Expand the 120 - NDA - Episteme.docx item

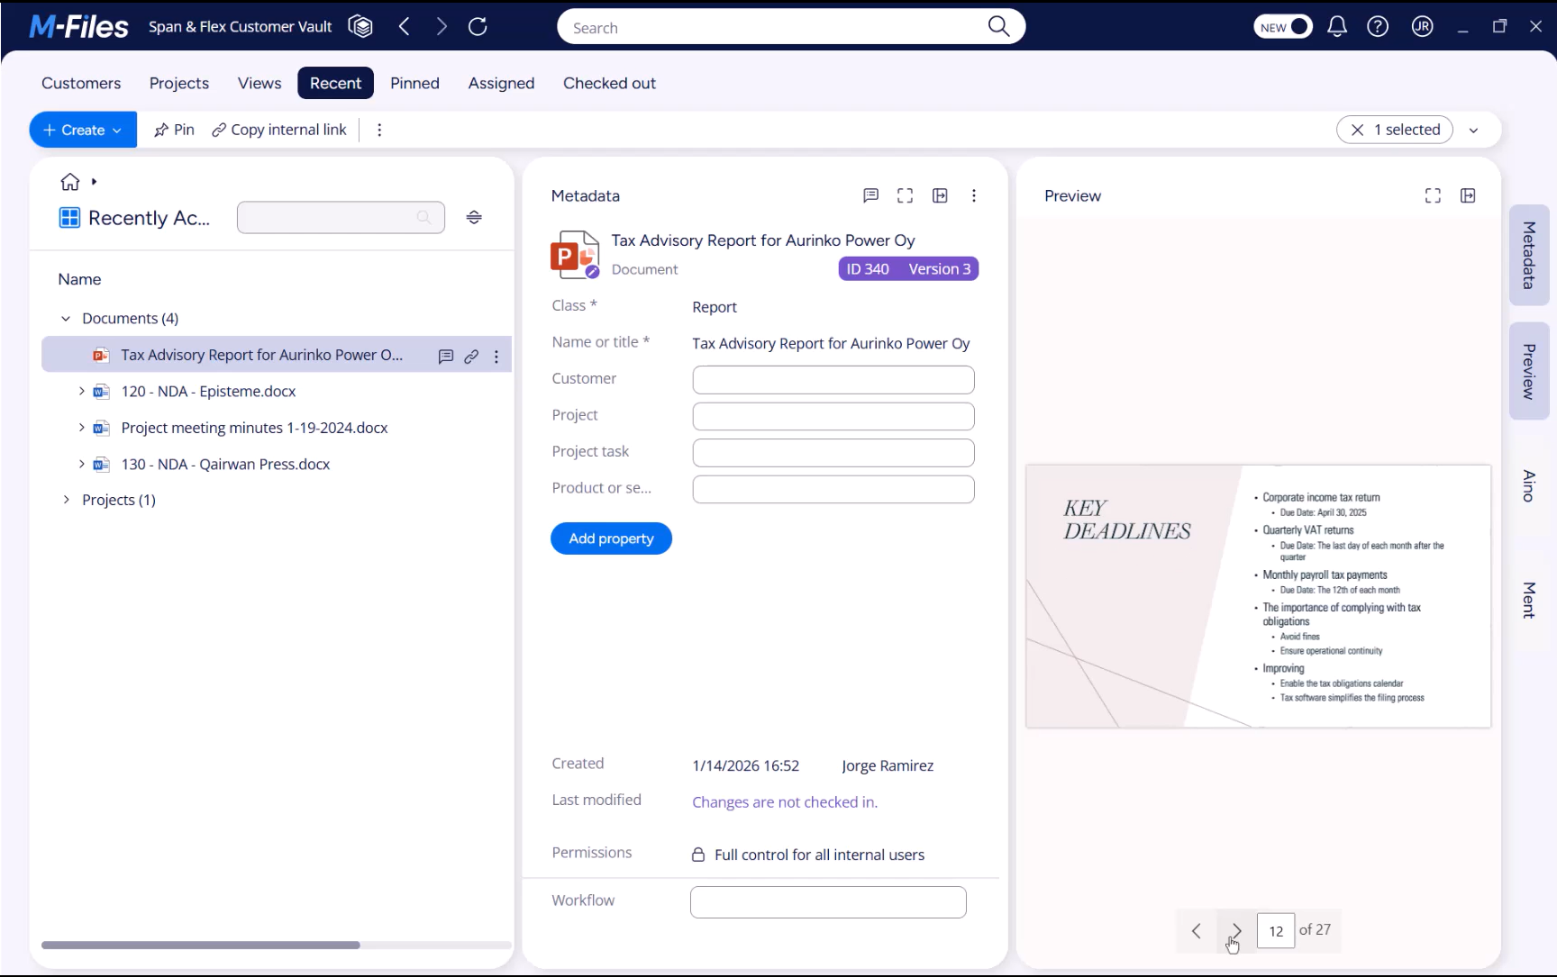pyautogui.click(x=81, y=391)
